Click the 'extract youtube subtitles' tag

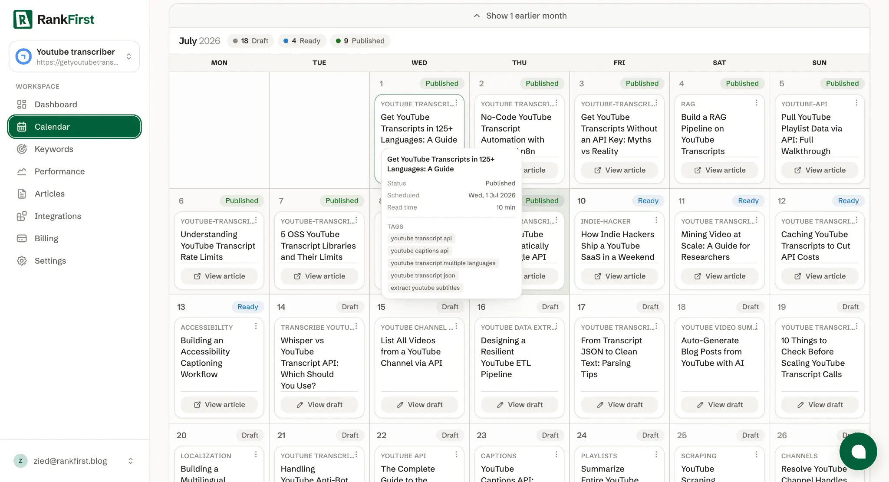click(425, 288)
